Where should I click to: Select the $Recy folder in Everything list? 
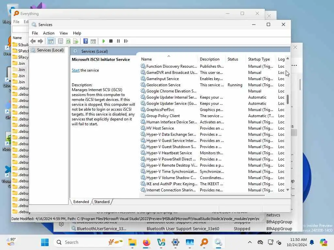[x=21, y=57]
